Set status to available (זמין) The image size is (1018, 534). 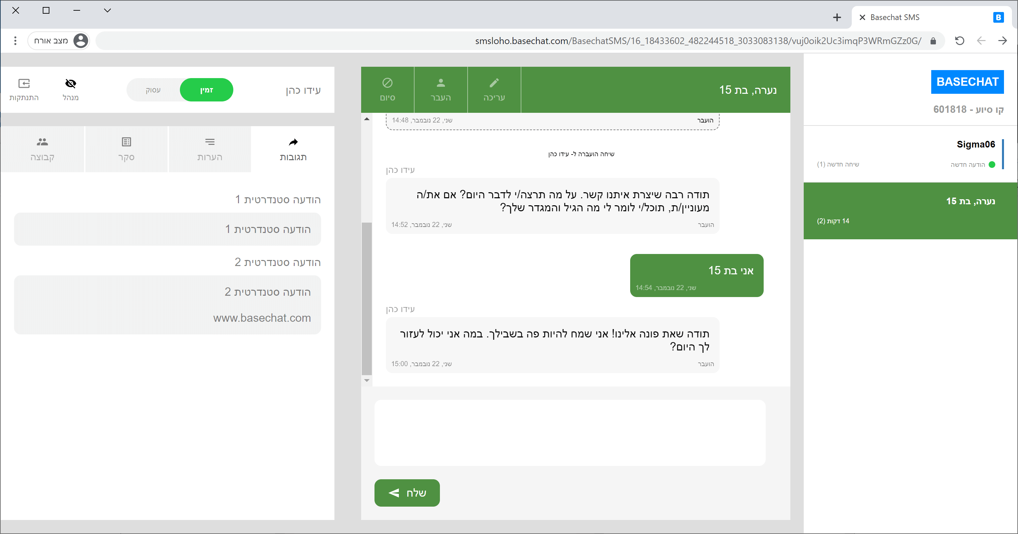tap(206, 90)
